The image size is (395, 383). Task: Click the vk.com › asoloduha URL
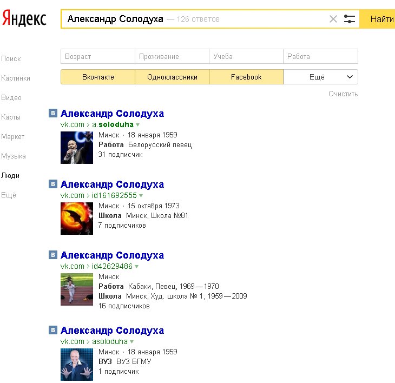pyautogui.click(x=94, y=341)
